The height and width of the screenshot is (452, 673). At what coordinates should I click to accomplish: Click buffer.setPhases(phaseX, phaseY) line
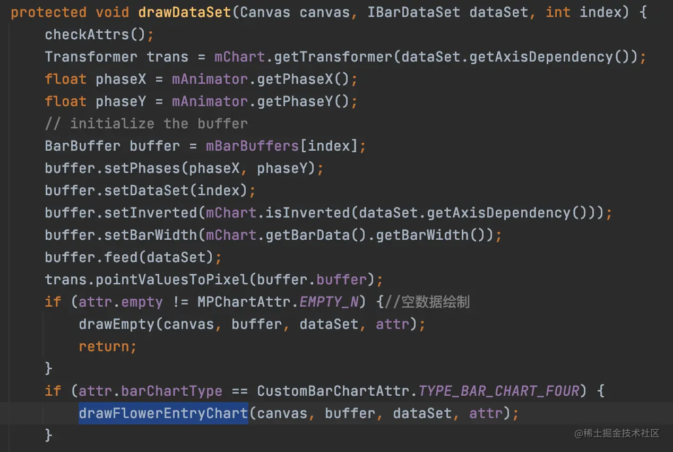[x=184, y=168]
